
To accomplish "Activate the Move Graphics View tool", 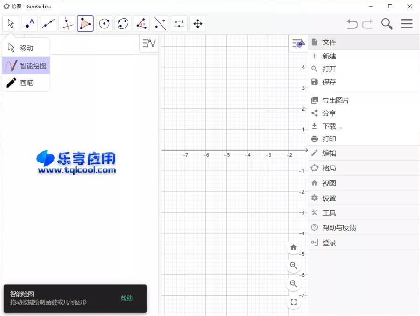I will [x=197, y=24].
